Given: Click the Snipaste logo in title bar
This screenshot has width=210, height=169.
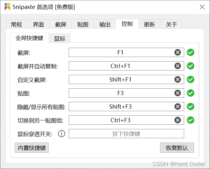Looking at the screenshot, I should (x=7, y=7).
